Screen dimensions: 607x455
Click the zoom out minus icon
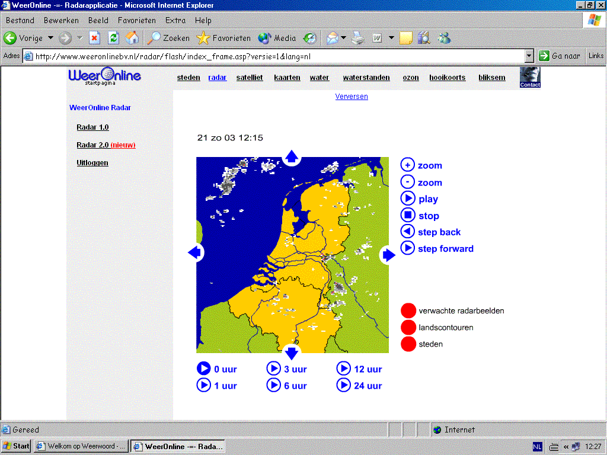(407, 182)
